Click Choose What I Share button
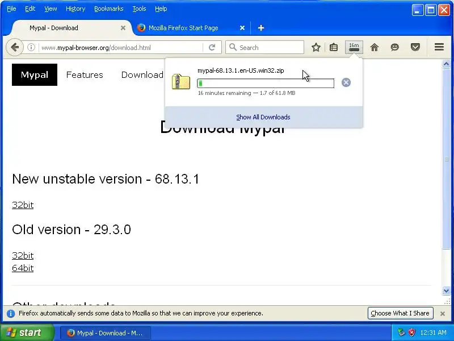This screenshot has height=341, width=454. pos(400,313)
